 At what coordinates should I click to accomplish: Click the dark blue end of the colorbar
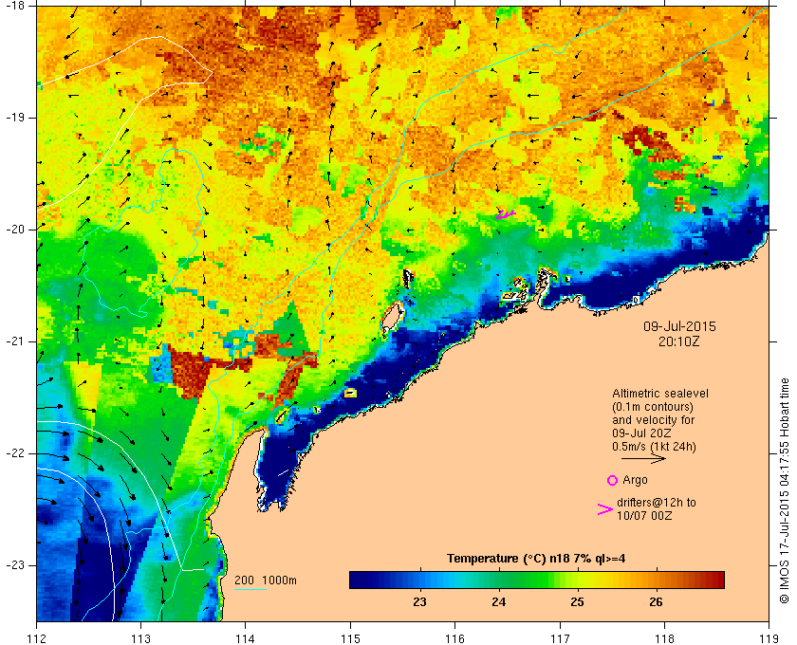click(x=361, y=580)
